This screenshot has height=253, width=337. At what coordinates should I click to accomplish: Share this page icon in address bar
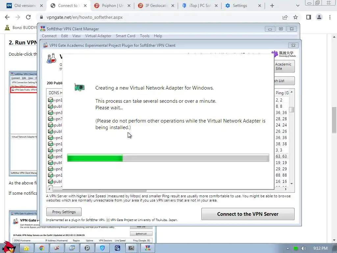[285, 17]
